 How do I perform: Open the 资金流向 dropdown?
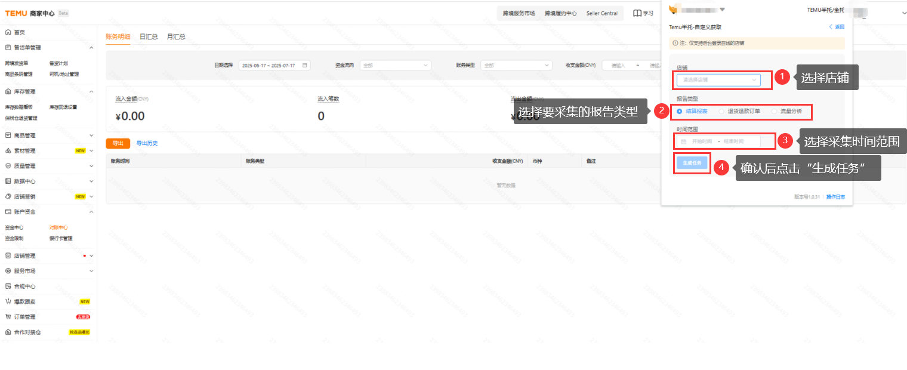395,66
